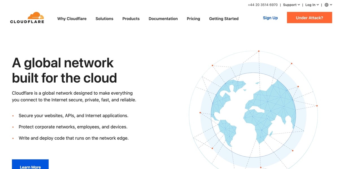Viewport: 339px width, 169px height.
Task: Click the blue Learn More button
Action: 30,165
